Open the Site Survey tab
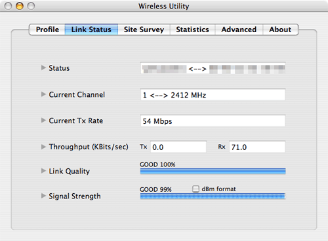 point(144,29)
